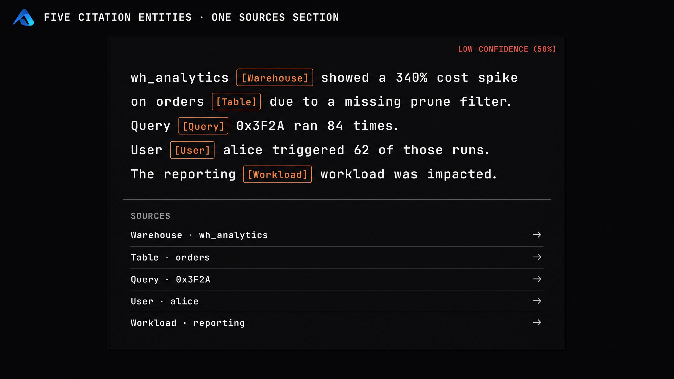Click the header title FIVE CITATION ENTITIES

click(x=118, y=17)
